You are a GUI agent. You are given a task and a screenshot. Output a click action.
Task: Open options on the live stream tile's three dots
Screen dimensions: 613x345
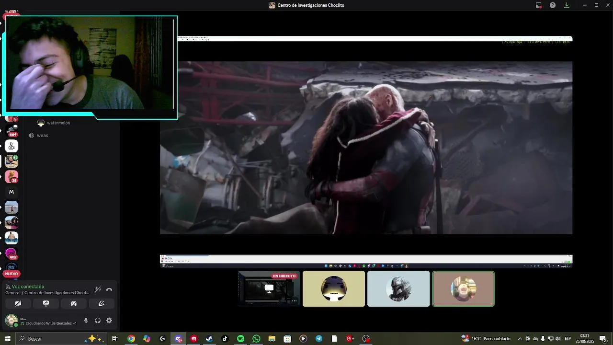point(294,301)
